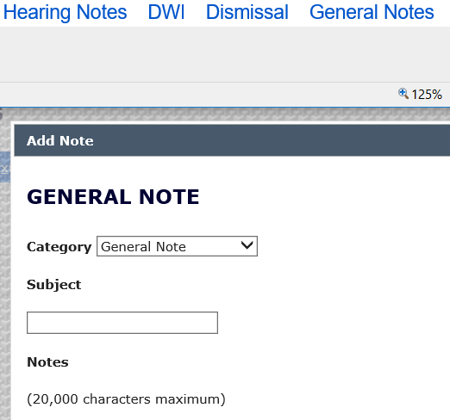Viewport: 450px width, 420px height.
Task: Focus the Subject text field
Action: (x=122, y=323)
